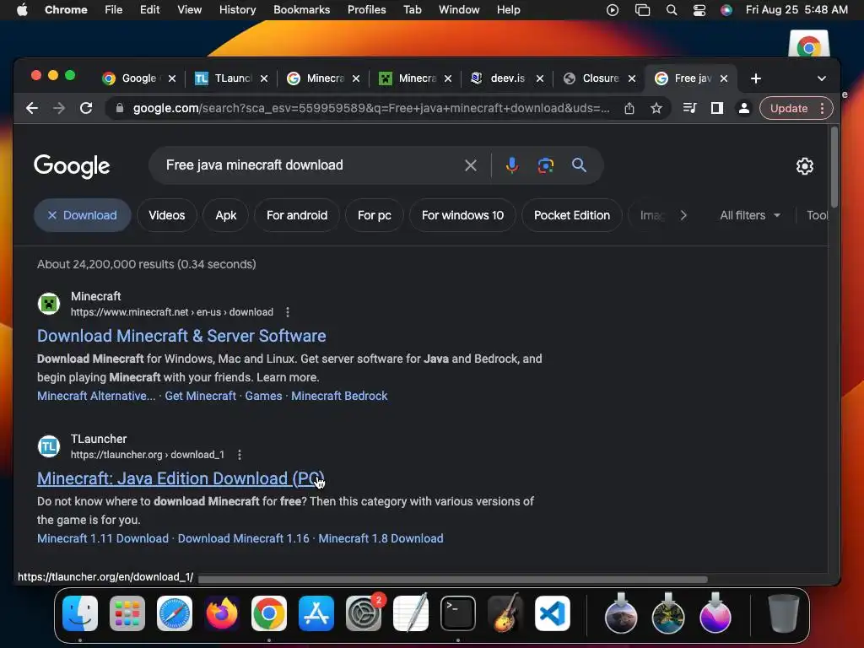The width and height of the screenshot is (864, 648).
Task: Open Finder from the Dock
Action: tap(80, 613)
